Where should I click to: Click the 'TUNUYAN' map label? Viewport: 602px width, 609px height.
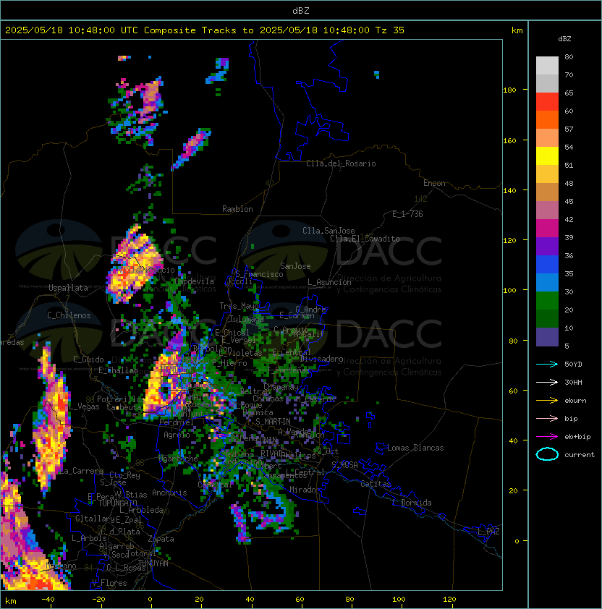(153, 563)
